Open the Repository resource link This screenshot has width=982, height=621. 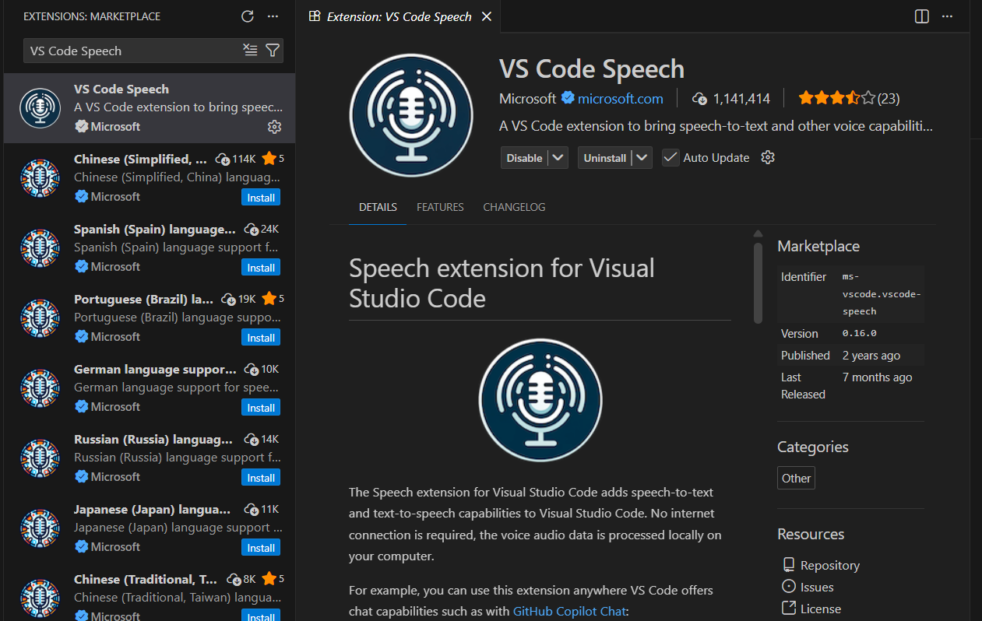[x=829, y=565]
